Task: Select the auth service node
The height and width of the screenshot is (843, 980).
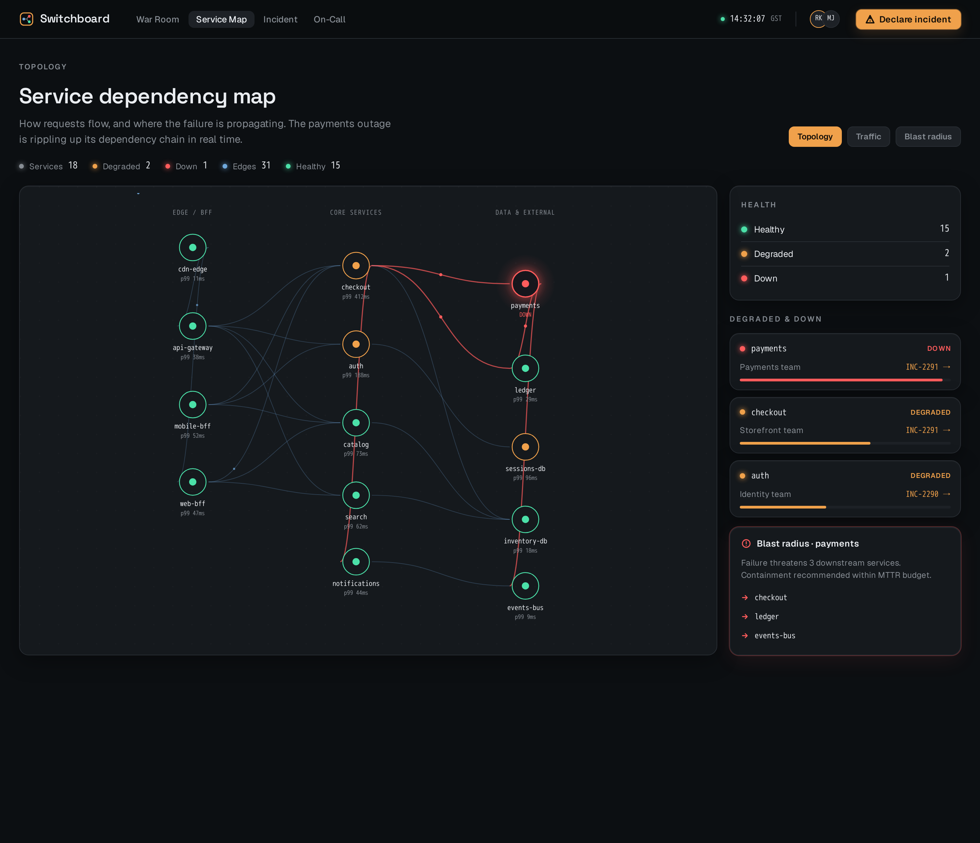Action: click(356, 344)
